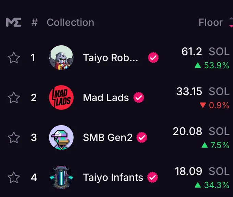Click the Magic Eden logo icon

click(14, 22)
